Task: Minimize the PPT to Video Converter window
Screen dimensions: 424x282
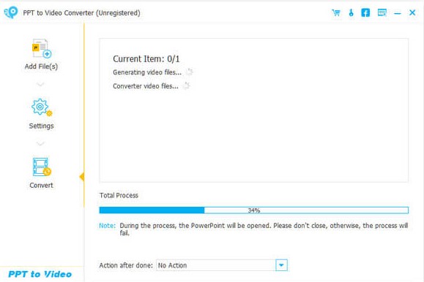Action: coord(397,13)
